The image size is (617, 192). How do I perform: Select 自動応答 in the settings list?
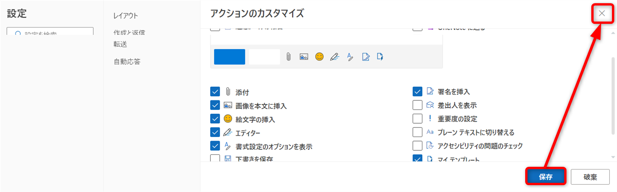point(127,61)
